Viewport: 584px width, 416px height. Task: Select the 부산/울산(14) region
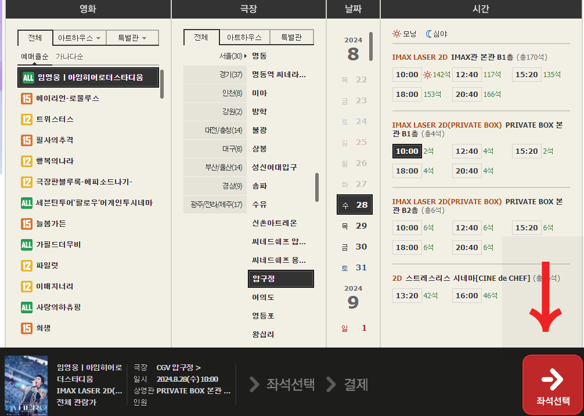215,168
